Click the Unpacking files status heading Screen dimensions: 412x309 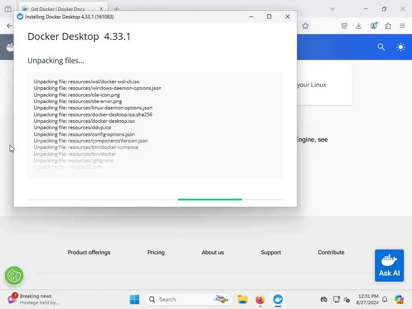pos(56,61)
